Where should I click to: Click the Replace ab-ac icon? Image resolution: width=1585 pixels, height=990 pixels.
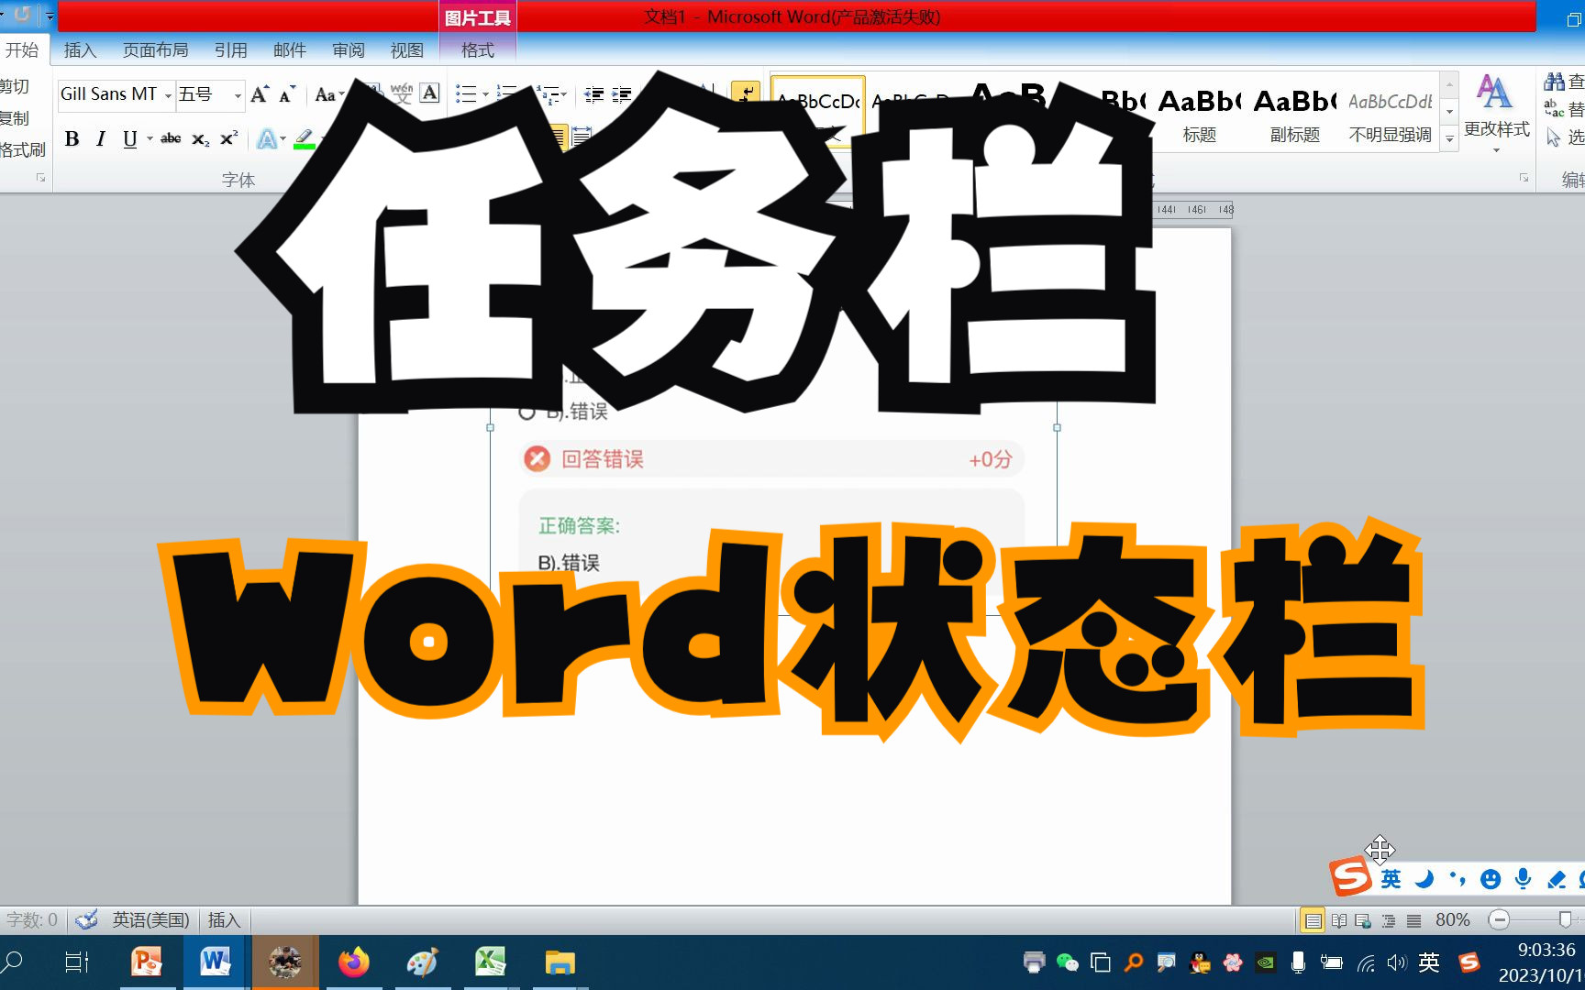(1554, 108)
